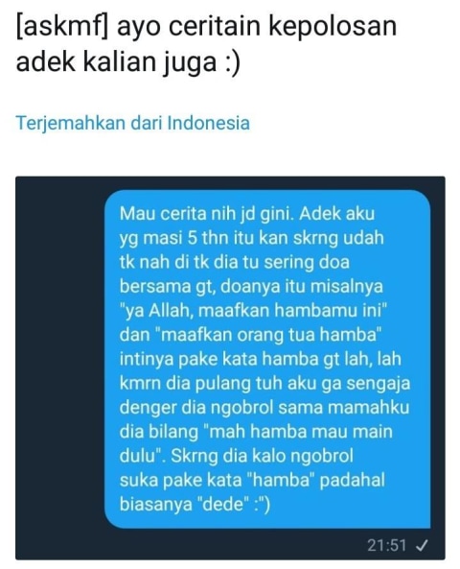Click the word "kepolosan" in tweet headline
This screenshot has height=569, width=460.
pyautogui.click(x=332, y=28)
